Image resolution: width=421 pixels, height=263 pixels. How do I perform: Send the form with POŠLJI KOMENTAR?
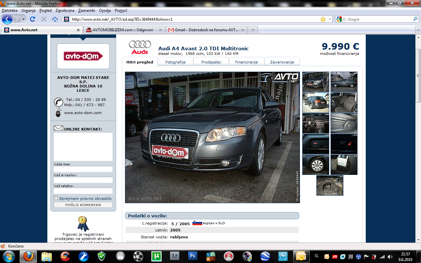click(83, 205)
